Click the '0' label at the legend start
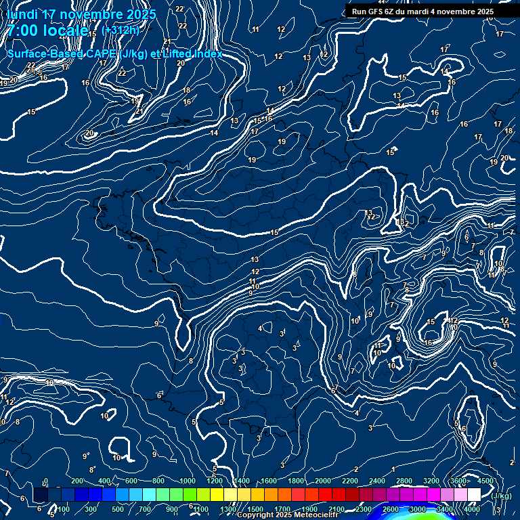The image size is (520, 520). coord(45,481)
